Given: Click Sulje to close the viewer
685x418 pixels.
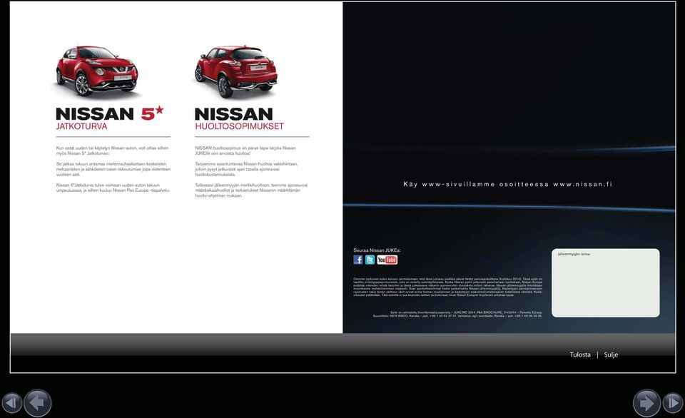Looking at the screenshot, I should pyautogui.click(x=611, y=355).
